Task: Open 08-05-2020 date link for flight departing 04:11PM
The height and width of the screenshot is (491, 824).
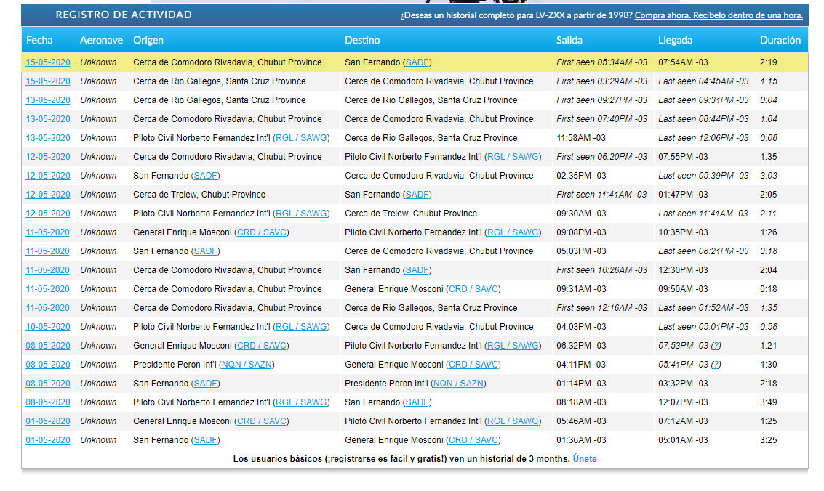Action: pyautogui.click(x=48, y=365)
